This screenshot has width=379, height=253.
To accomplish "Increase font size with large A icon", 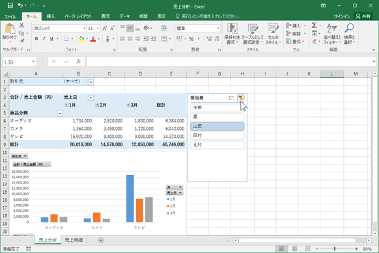I will click(x=104, y=29).
